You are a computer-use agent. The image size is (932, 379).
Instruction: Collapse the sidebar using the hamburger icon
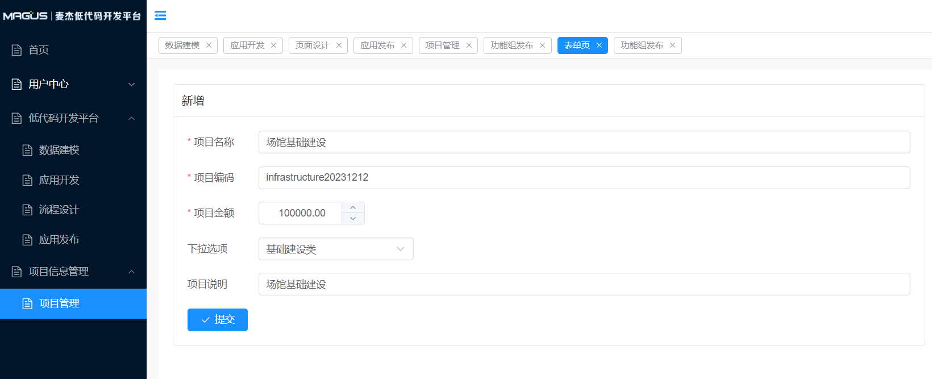point(160,15)
